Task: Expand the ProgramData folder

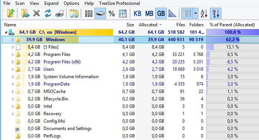Action: 13,84
